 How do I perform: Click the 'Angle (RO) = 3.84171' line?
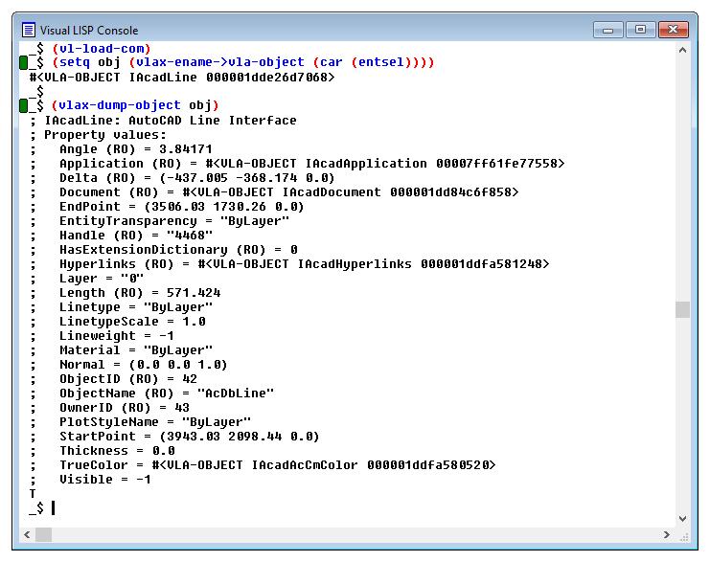coord(136,149)
